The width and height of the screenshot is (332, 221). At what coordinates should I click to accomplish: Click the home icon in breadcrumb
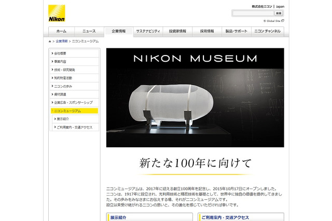tap(50, 42)
